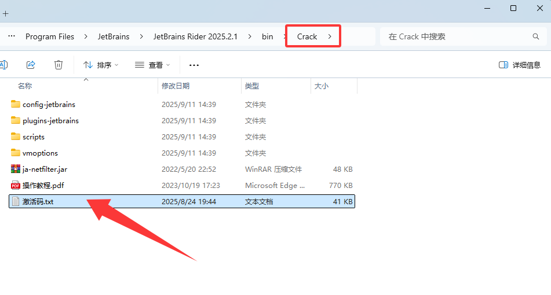
Task: Expand the chevron after Crack
Action: (330, 36)
